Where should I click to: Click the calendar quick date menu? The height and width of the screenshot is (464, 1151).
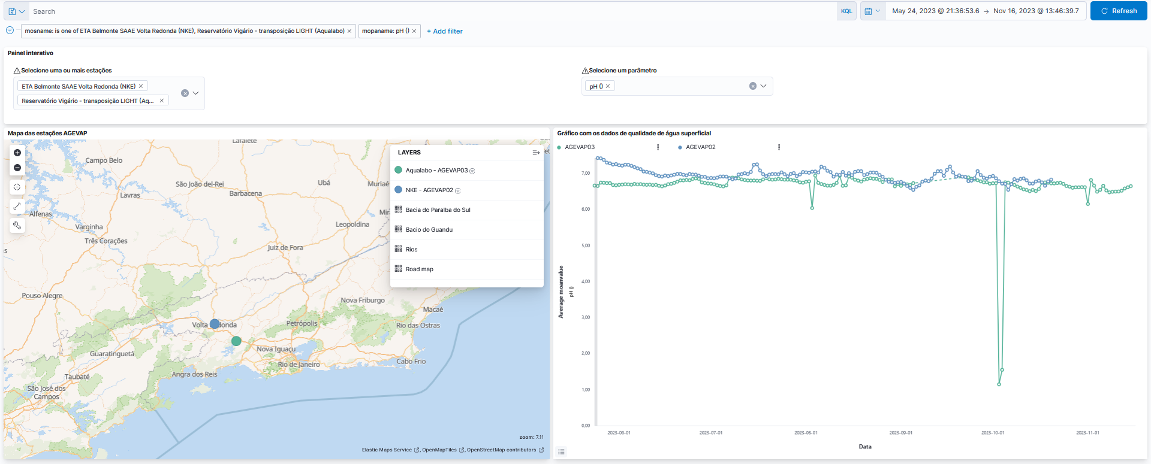point(872,11)
